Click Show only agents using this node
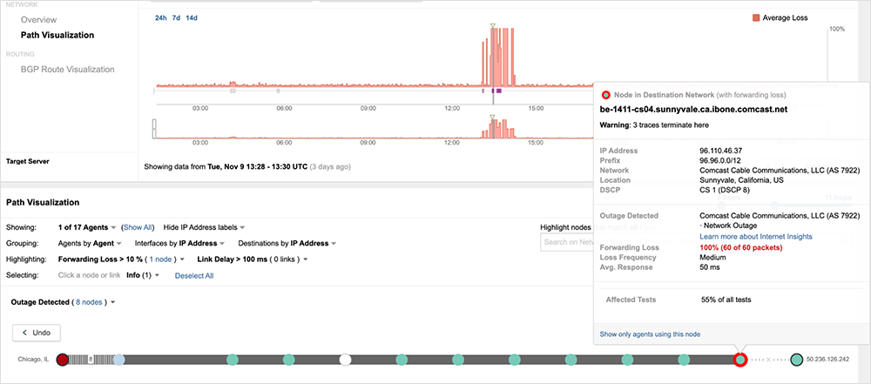This screenshot has height=384, width=871. click(x=650, y=333)
